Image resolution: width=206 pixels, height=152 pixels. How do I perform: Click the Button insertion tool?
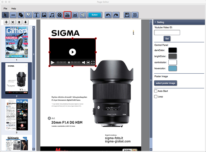tap(95, 15)
